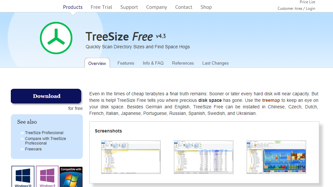Click the Compatible with Windows 7 badge
This screenshot has width=333, height=187.
click(71, 177)
